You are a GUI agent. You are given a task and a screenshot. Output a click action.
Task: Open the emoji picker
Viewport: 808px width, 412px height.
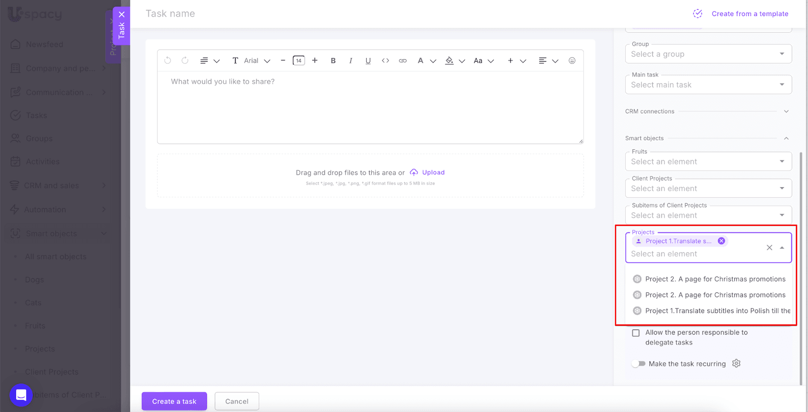572,61
